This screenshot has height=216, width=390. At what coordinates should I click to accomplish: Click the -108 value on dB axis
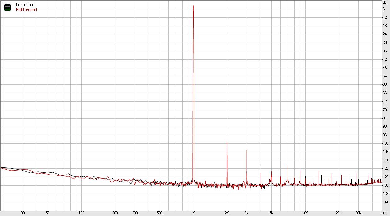click(385, 152)
